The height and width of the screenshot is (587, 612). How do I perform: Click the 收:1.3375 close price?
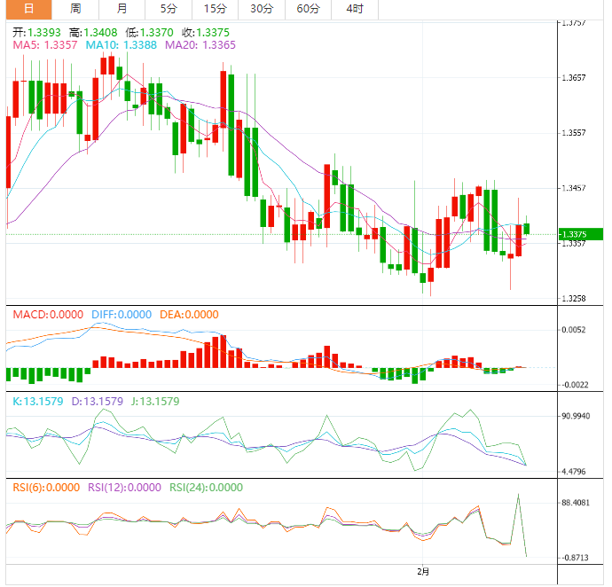click(206, 33)
